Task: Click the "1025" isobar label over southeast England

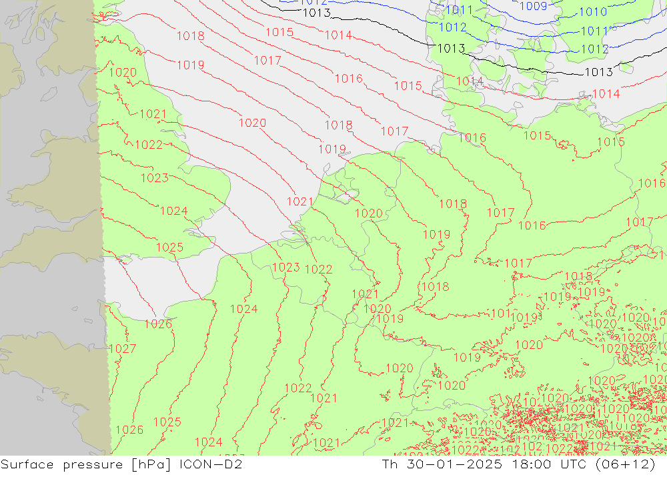Action: (169, 248)
